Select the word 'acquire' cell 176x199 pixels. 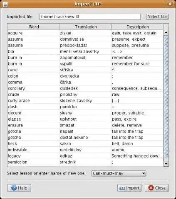pyautogui.click(x=33, y=33)
